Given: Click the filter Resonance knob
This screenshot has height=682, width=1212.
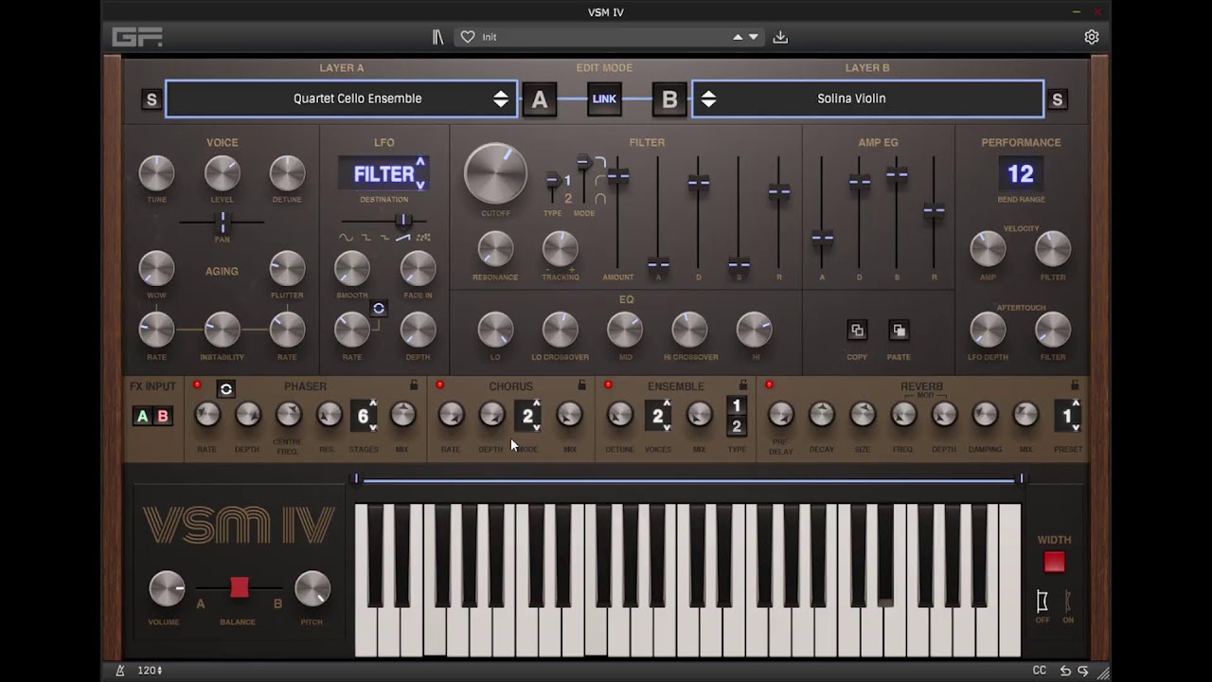Looking at the screenshot, I should 495,249.
